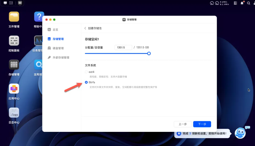The height and width of the screenshot is (146, 255).
Task: Open the task list icon in top bar
Action: [x=235, y=3]
